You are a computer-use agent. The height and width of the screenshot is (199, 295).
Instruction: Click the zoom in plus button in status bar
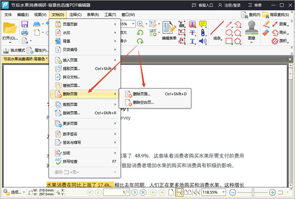(272, 192)
